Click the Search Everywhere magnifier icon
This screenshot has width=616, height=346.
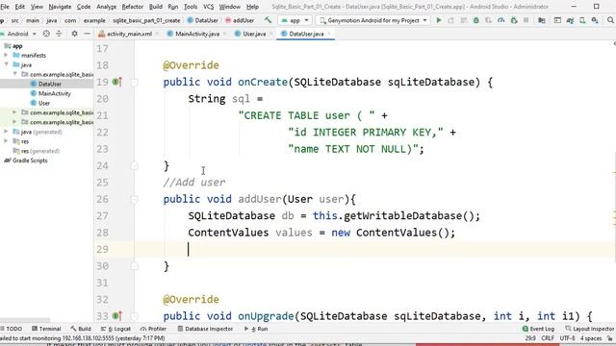(x=610, y=20)
